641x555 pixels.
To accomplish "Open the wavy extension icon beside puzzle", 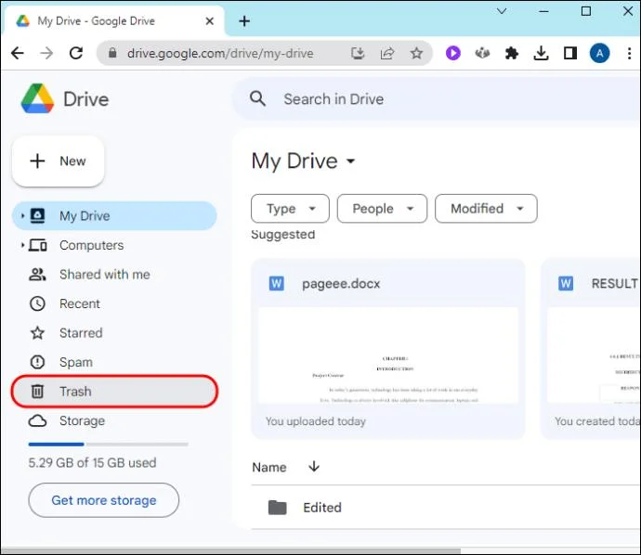I will pyautogui.click(x=482, y=53).
